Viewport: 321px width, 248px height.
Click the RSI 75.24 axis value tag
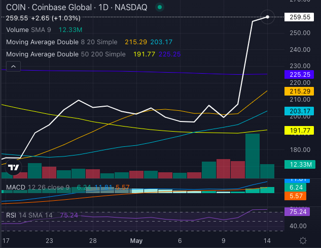pyautogui.click(x=297, y=212)
